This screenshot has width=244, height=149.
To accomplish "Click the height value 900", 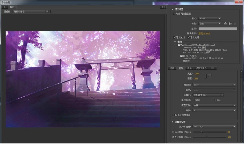I will pyautogui.click(x=196, y=79).
